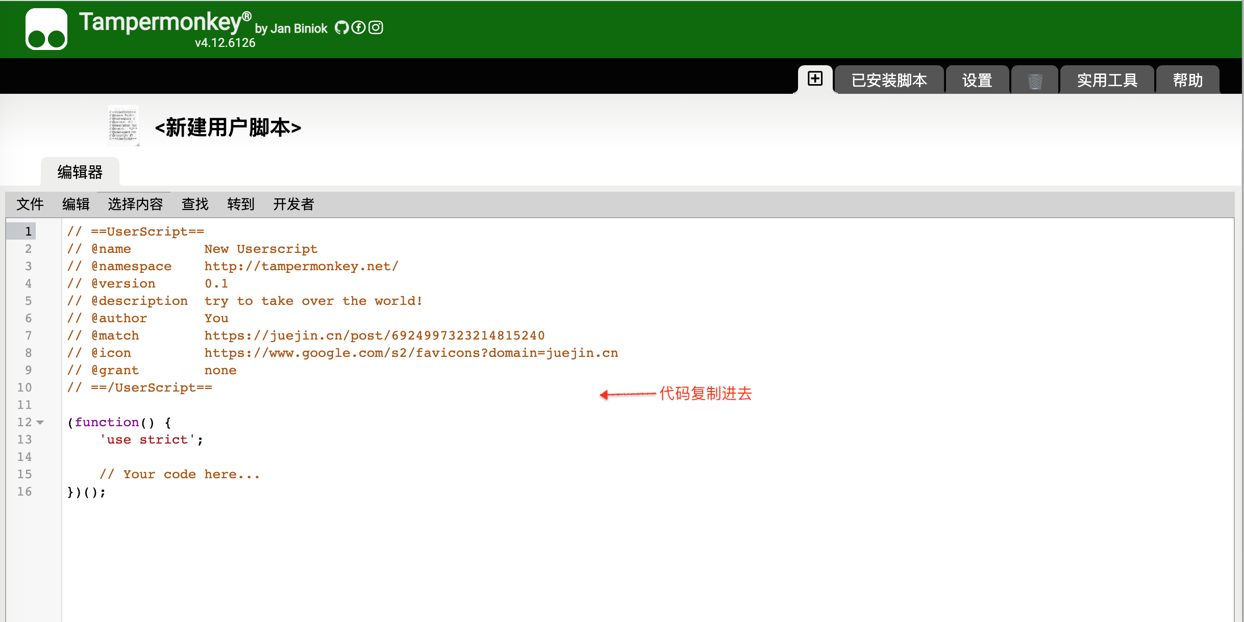Collapse the function fold arrow at line 12
Image resolution: width=1244 pixels, height=622 pixels.
pos(40,422)
